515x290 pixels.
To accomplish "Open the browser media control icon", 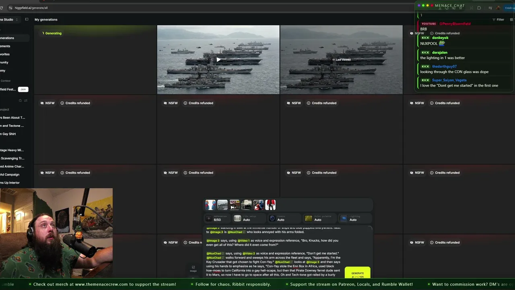I will point(490,8).
